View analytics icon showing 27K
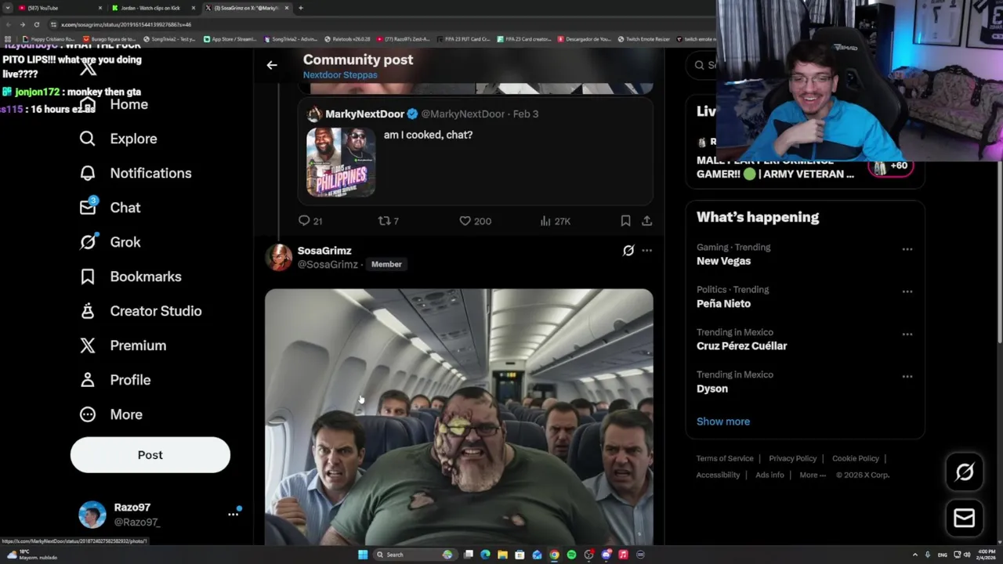This screenshot has height=564, width=1003. coord(545,221)
